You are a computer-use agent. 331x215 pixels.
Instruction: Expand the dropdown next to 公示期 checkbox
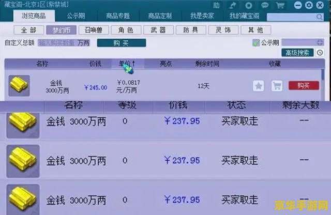click(x=320, y=43)
